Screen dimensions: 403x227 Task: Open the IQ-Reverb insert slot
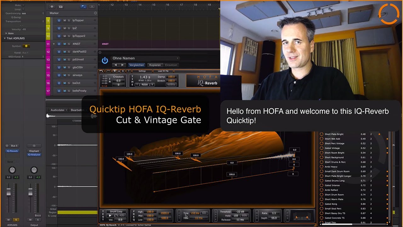click(13, 151)
